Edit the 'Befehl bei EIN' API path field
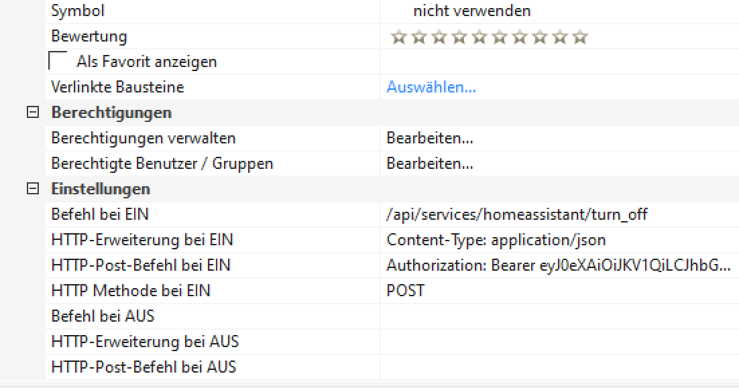The width and height of the screenshot is (739, 388). (517, 214)
